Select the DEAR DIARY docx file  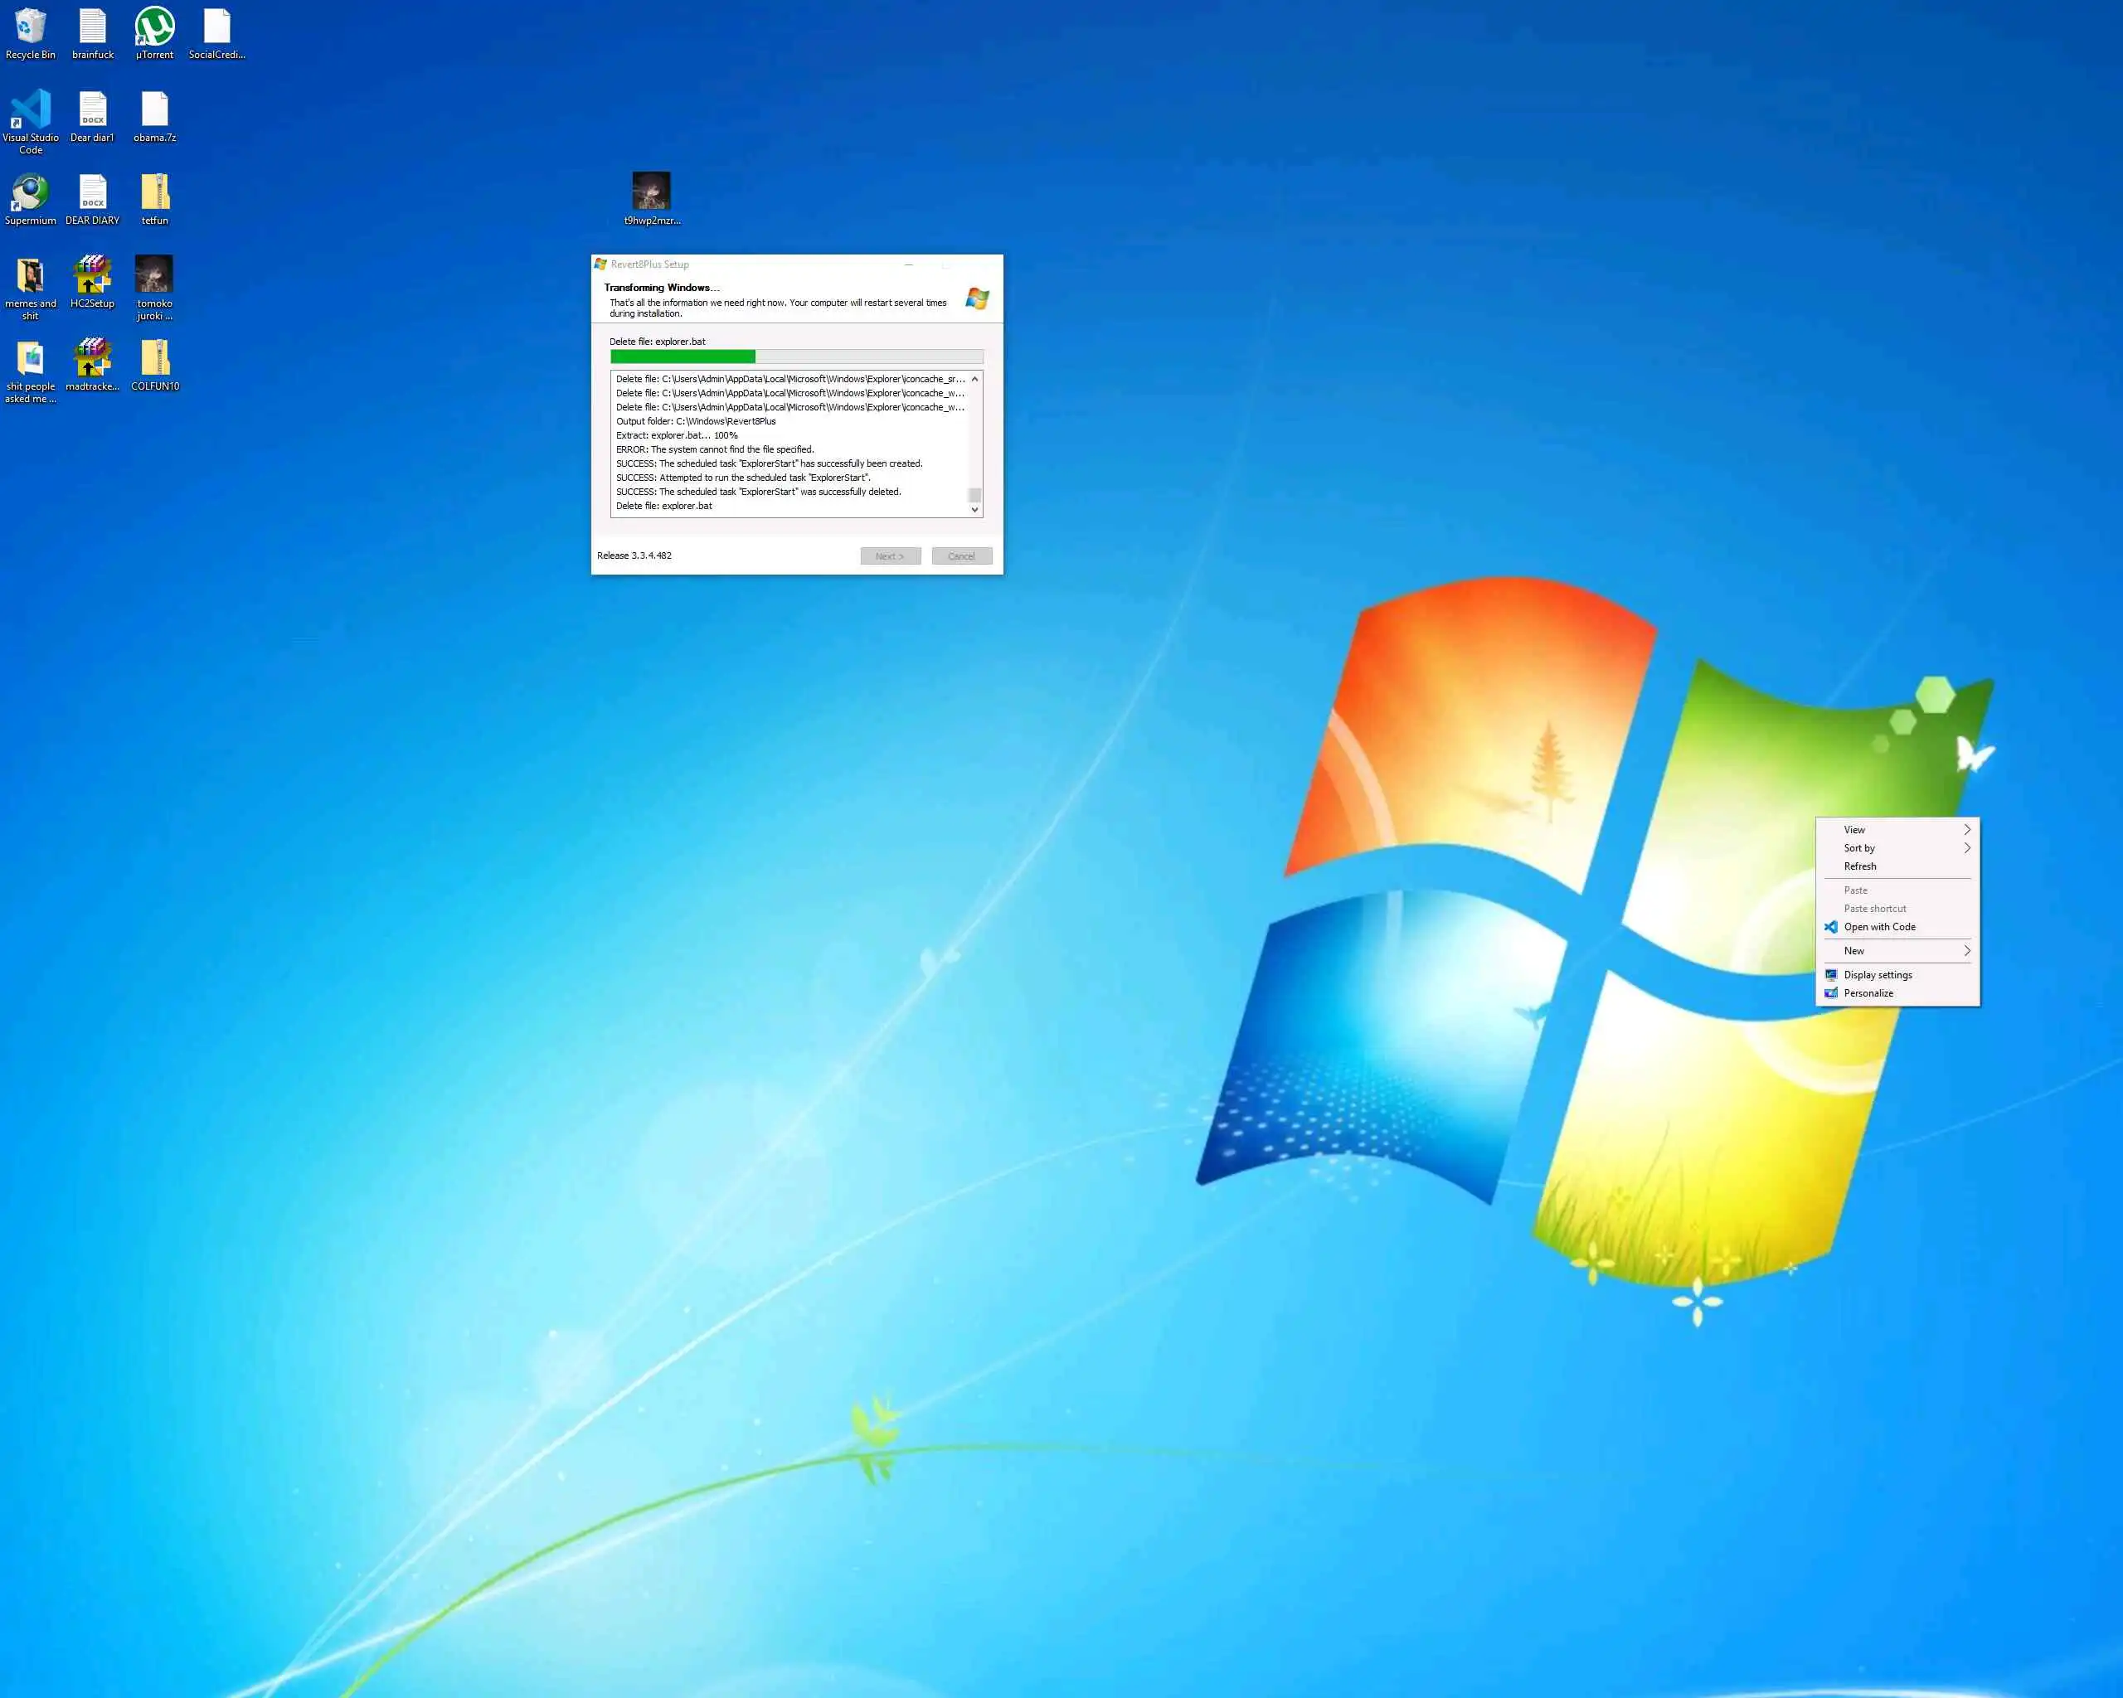(x=93, y=193)
